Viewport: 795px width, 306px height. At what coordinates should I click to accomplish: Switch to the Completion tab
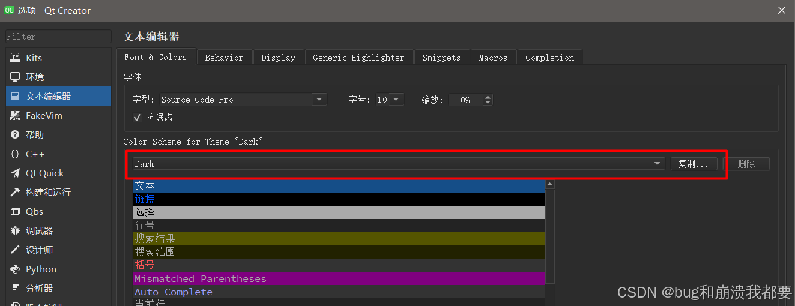tap(549, 58)
